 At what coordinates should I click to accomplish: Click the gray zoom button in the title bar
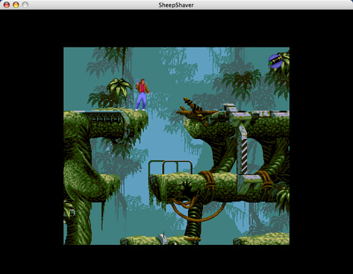pyautogui.click(x=25, y=5)
